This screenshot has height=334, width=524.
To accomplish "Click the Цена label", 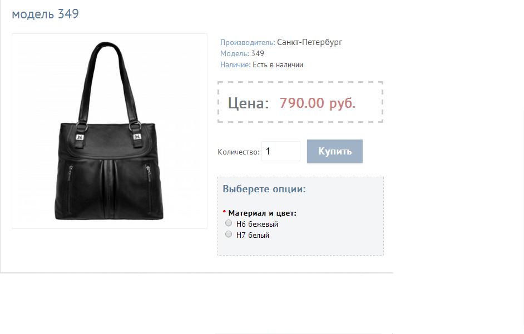I will click(248, 103).
